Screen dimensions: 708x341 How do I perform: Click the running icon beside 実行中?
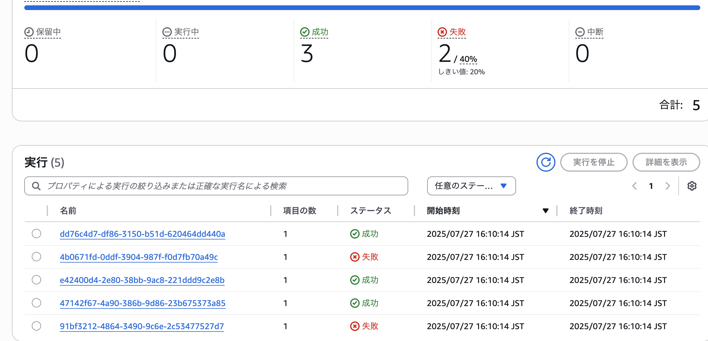point(167,32)
